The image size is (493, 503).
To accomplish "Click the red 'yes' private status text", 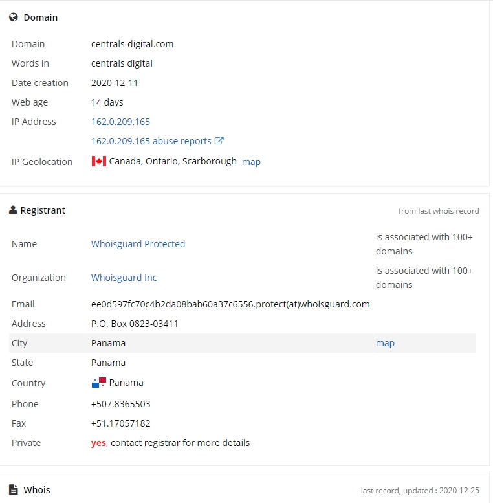I will [x=98, y=443].
